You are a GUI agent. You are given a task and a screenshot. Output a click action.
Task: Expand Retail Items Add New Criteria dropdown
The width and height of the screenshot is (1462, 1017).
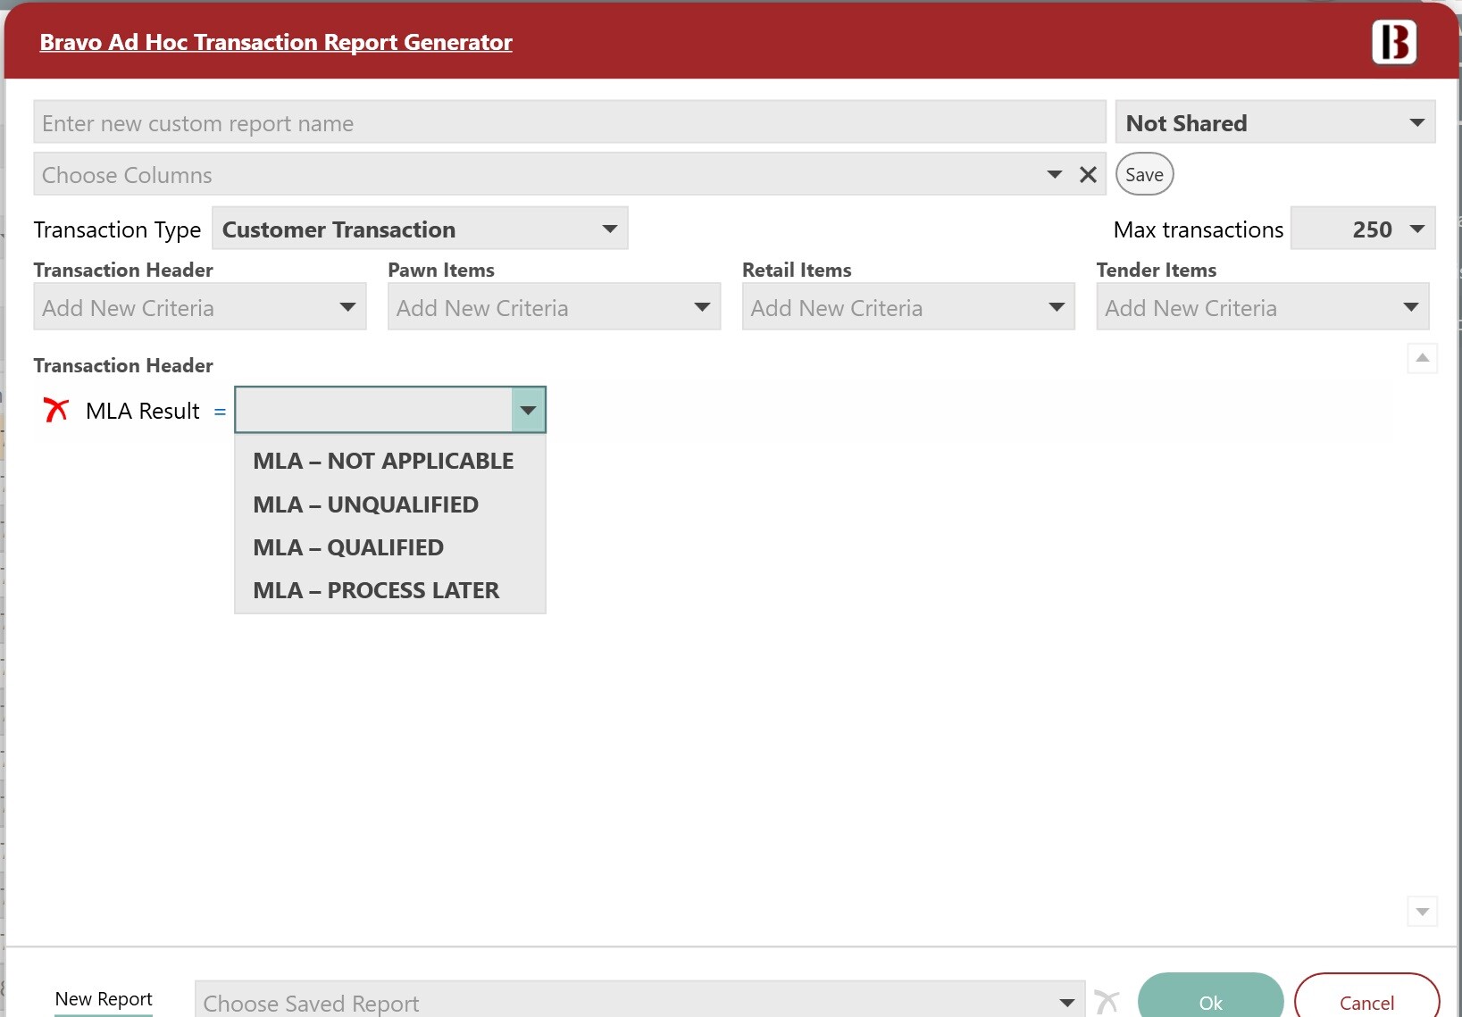point(908,307)
